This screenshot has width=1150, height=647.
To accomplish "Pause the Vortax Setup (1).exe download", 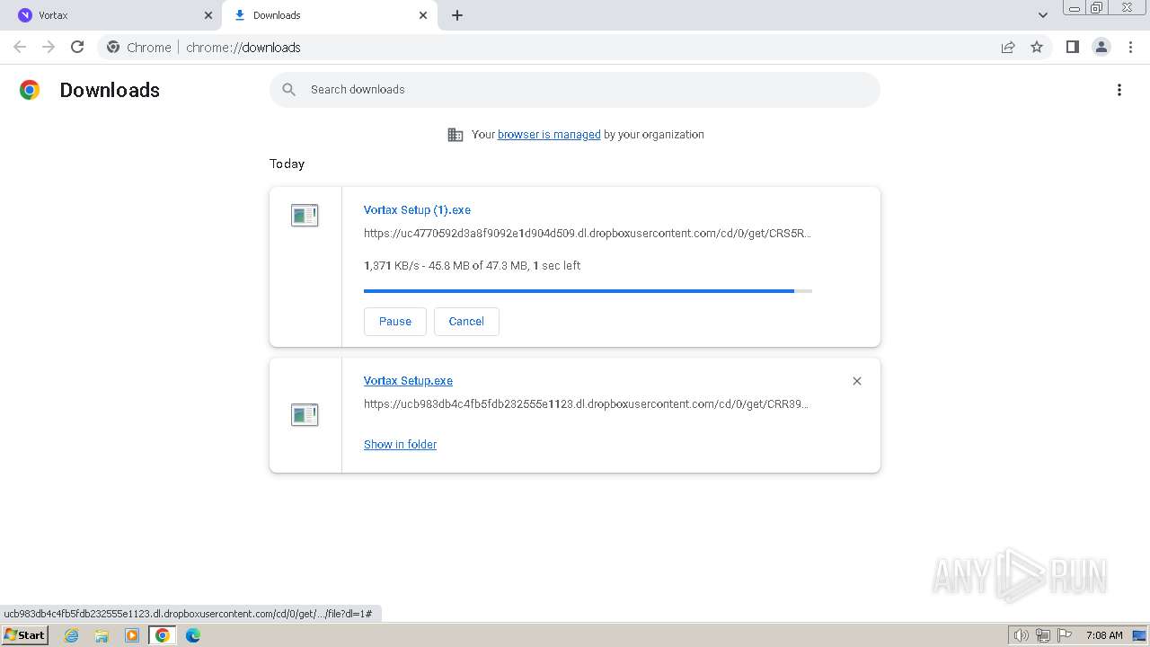I will point(395,322).
